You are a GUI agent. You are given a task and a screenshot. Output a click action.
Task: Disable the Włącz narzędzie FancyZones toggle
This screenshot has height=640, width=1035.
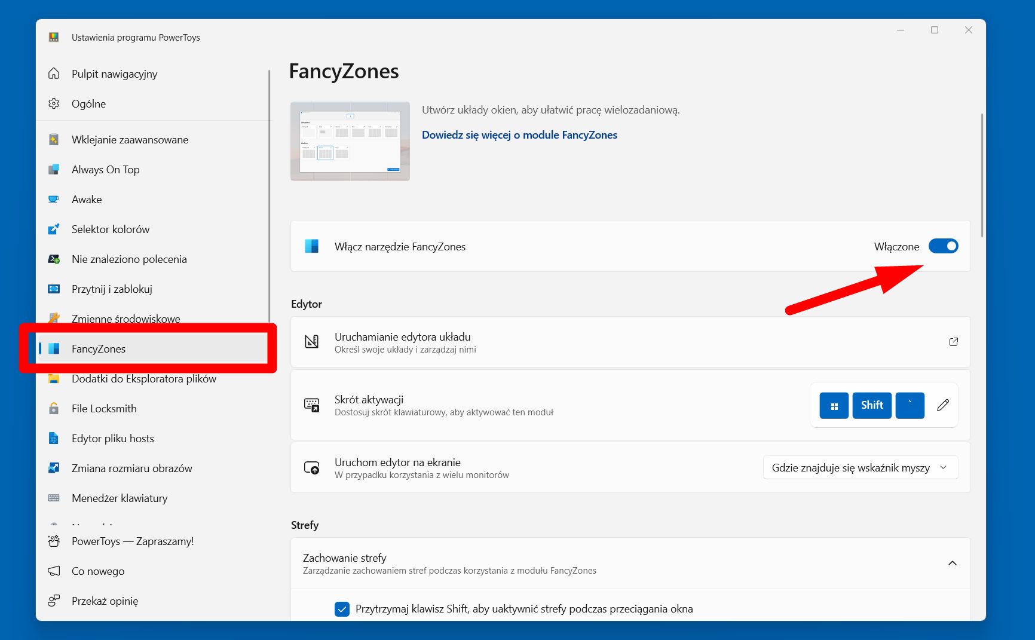(x=943, y=246)
